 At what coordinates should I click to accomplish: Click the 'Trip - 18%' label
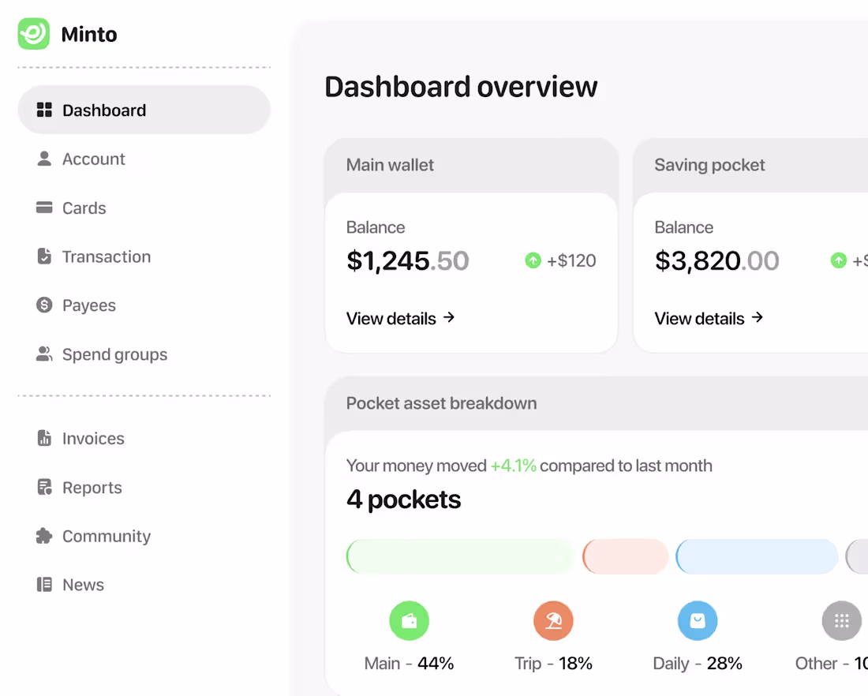pos(554,664)
